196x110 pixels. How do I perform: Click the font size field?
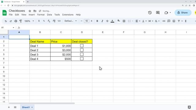click(x=86, y=21)
